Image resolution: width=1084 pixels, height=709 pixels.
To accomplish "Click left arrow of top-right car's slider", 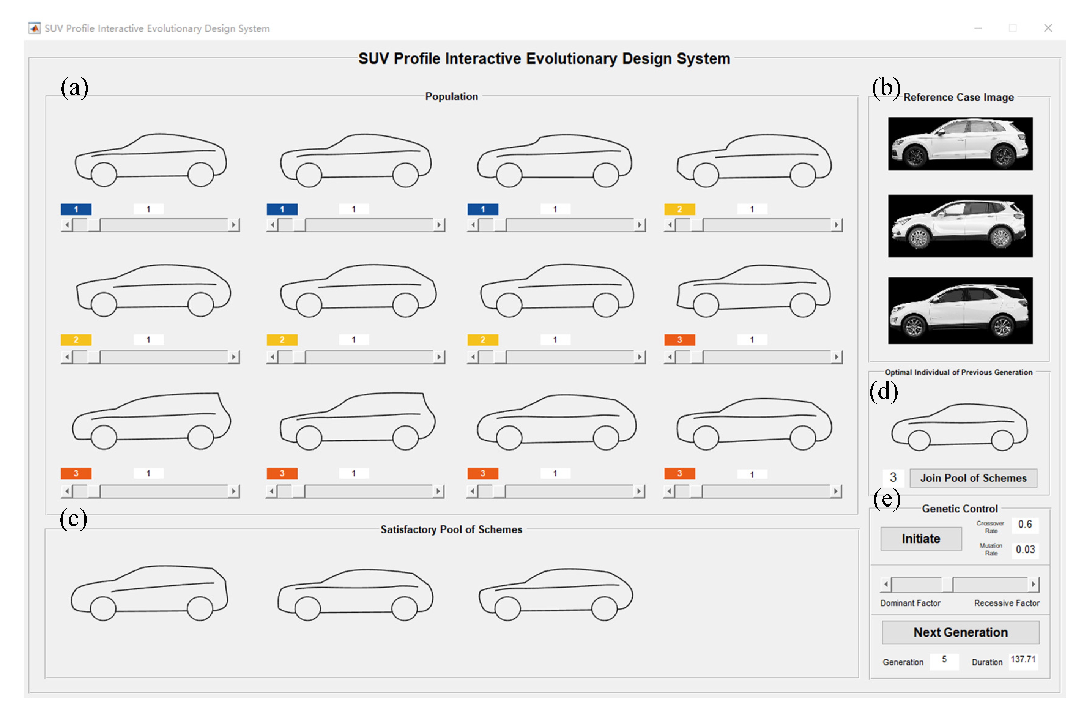I will (x=670, y=225).
